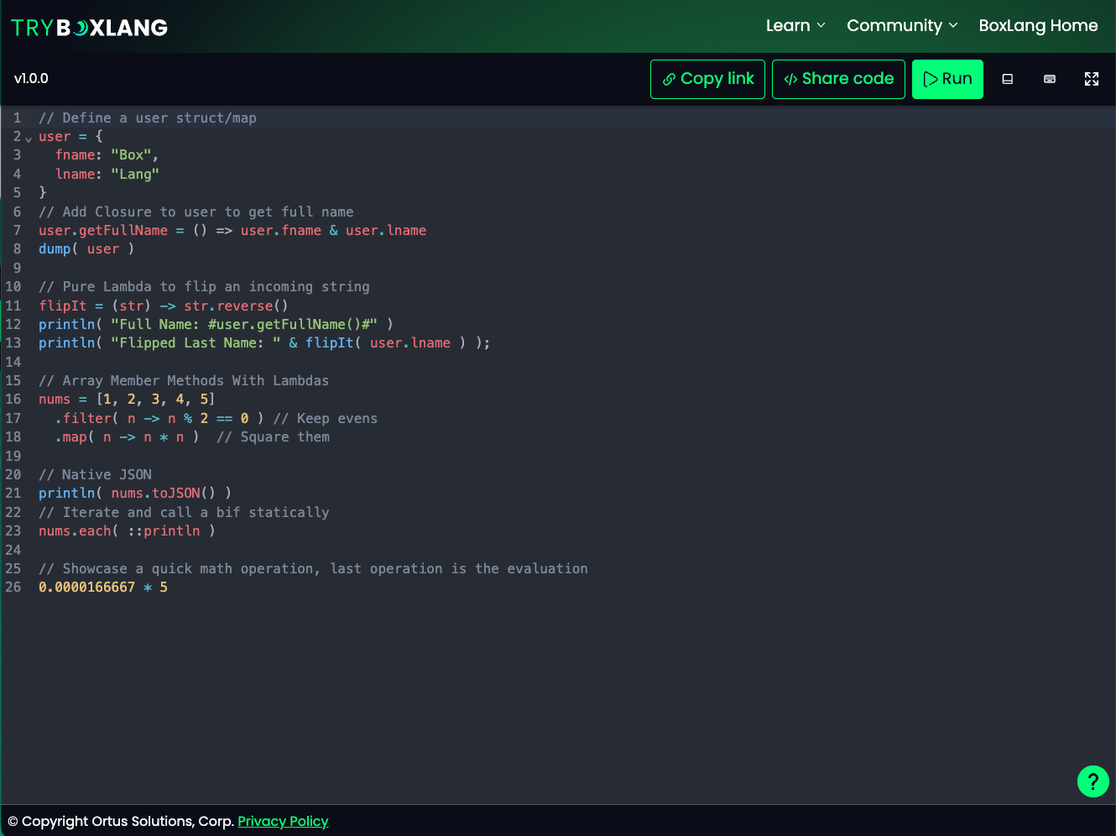Click the Share code button
Screen dimensions: 1116x836
[838, 78]
